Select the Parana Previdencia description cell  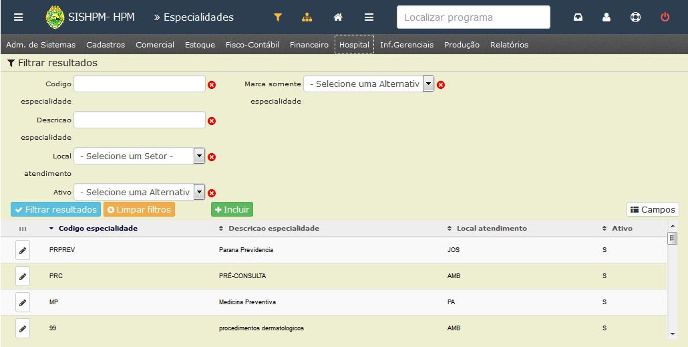pyautogui.click(x=246, y=250)
